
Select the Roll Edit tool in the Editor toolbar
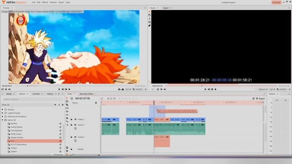pyautogui.click(x=67, y=118)
